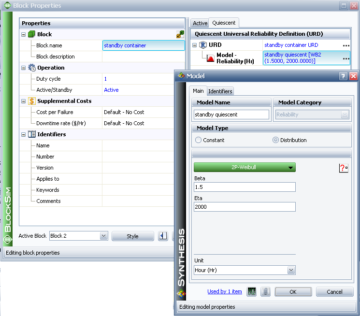360x316 pixels.
Task: Click the panel toggle icon beside Style
Action: coord(163,236)
